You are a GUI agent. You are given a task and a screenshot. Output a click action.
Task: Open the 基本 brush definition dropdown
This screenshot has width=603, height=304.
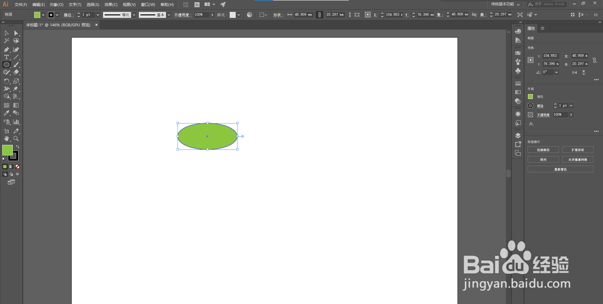click(x=169, y=15)
